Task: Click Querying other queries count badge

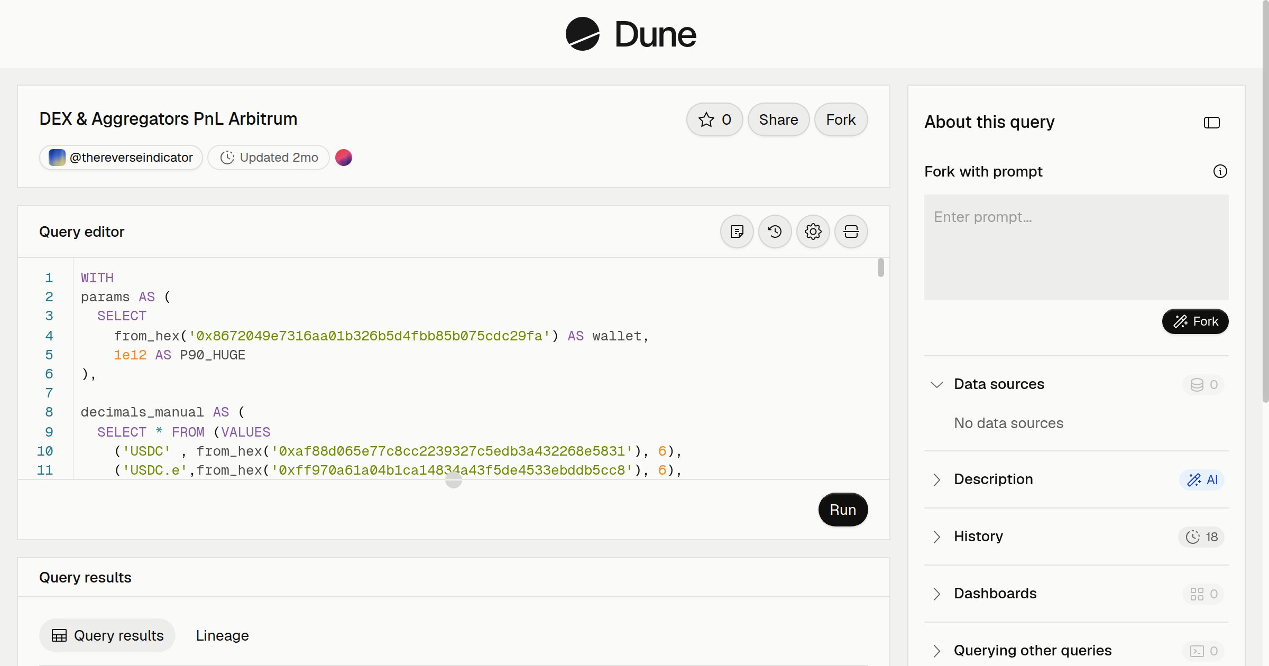Action: 1203,651
